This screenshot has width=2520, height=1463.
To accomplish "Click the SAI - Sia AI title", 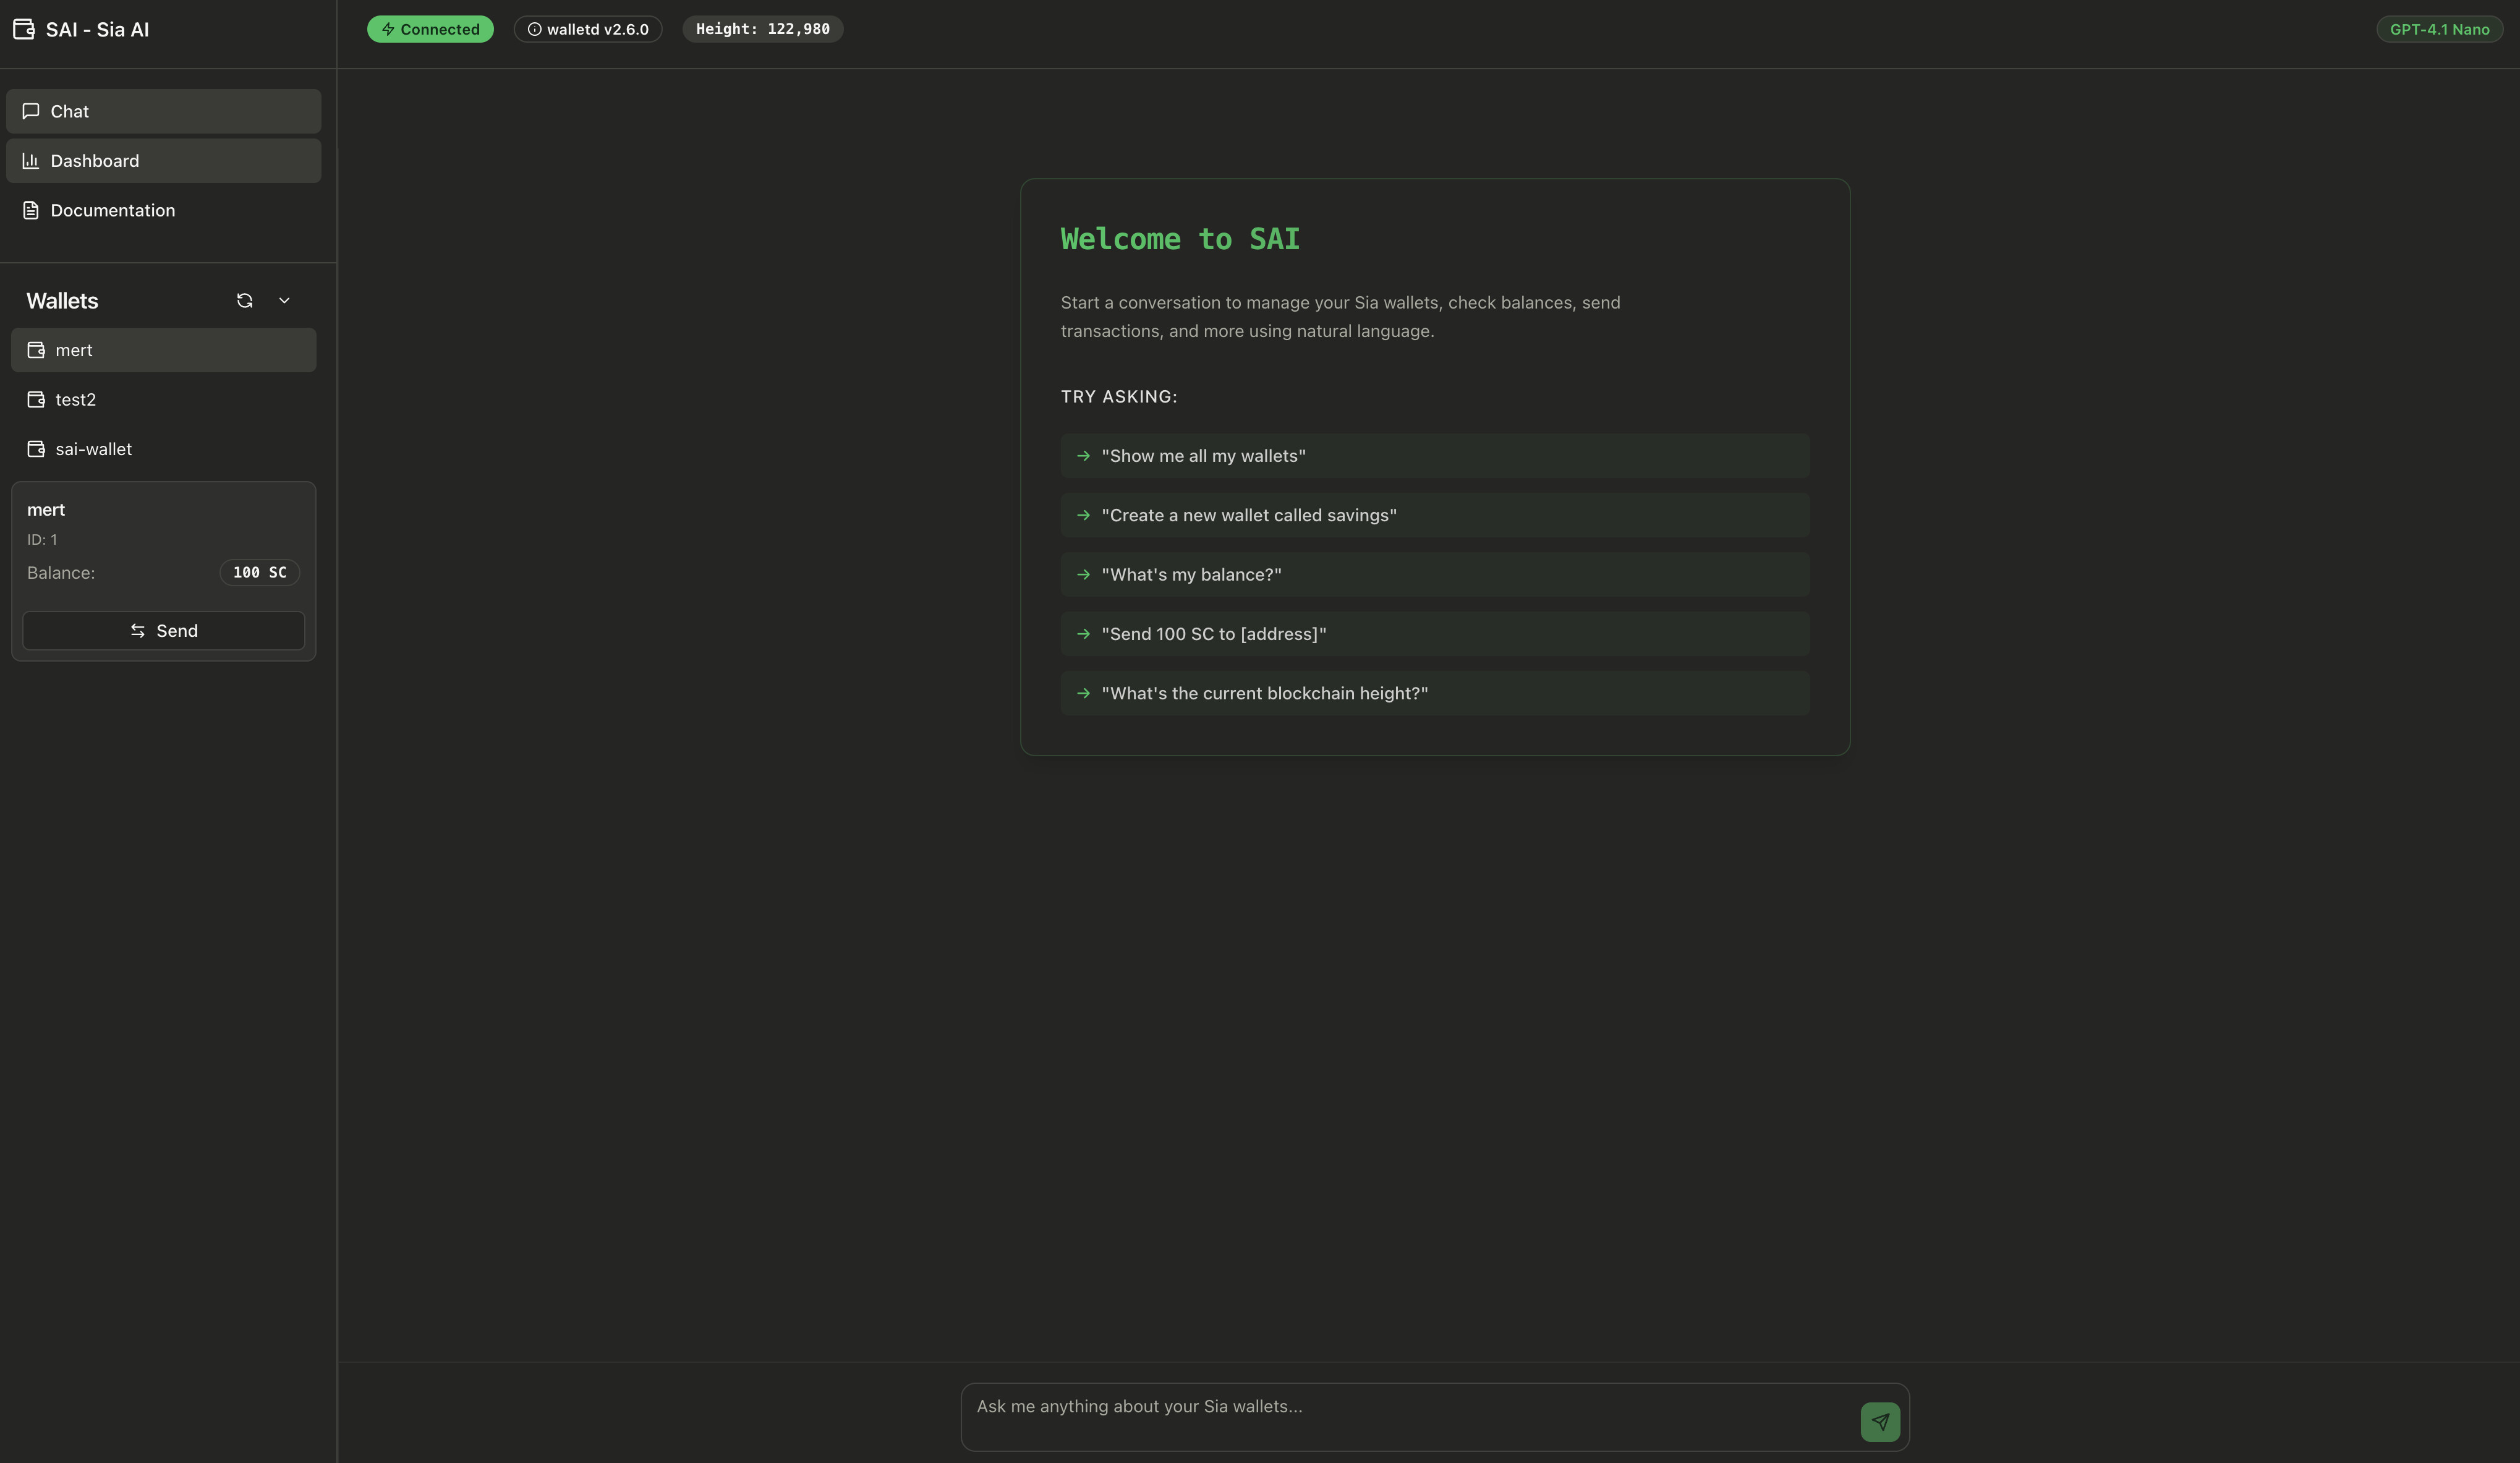I will (97, 29).
